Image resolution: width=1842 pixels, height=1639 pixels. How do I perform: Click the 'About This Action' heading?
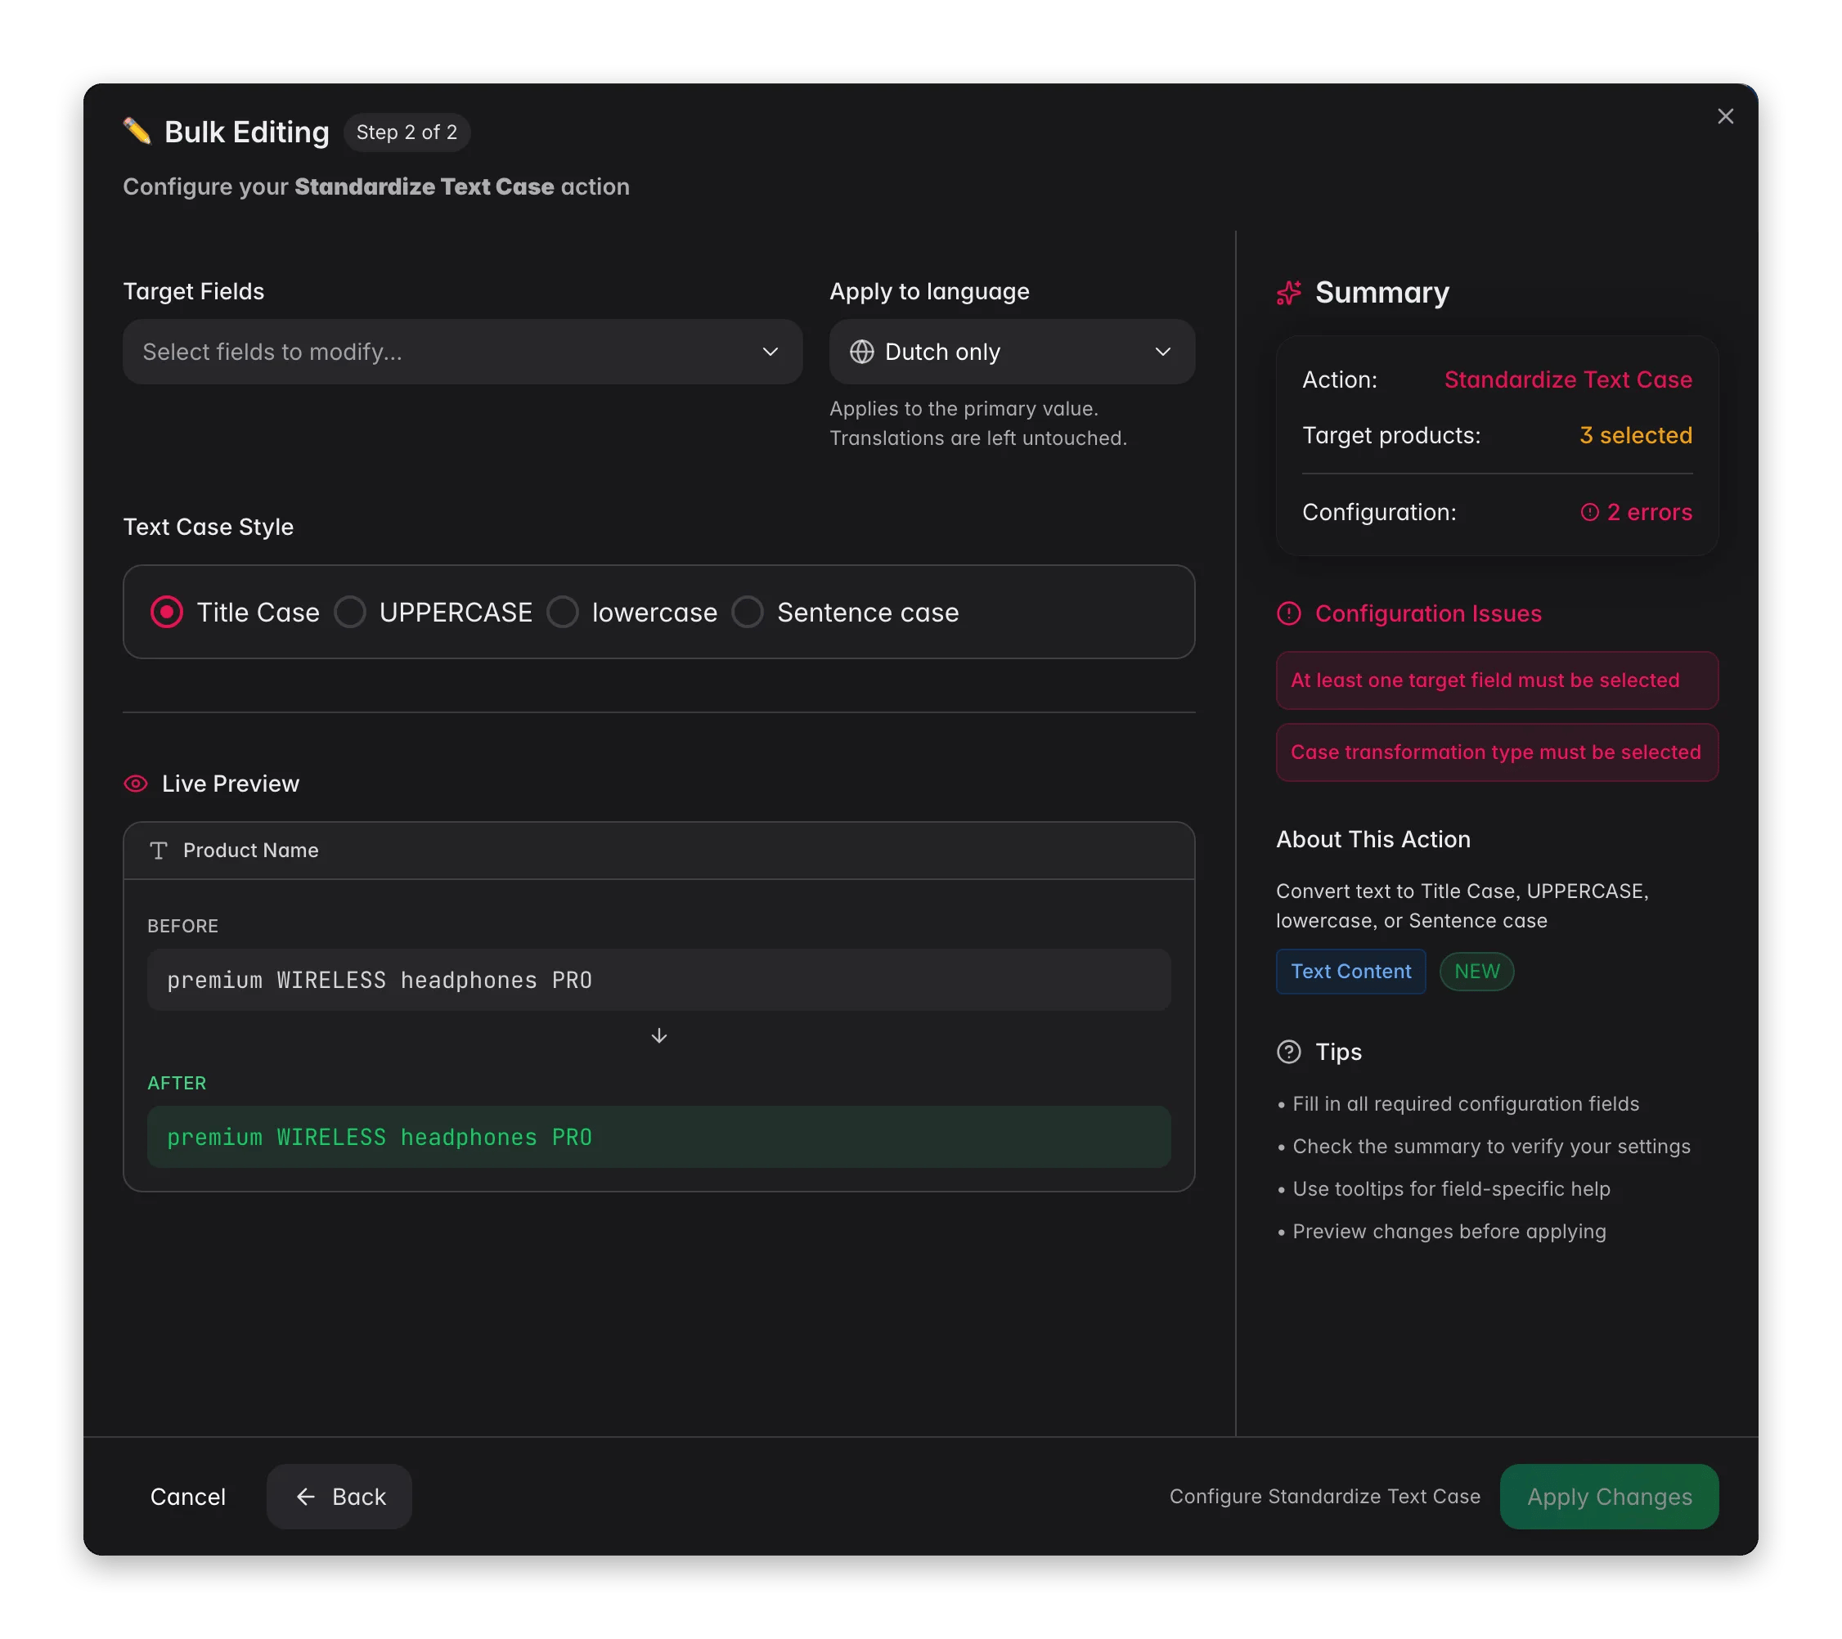click(x=1373, y=840)
